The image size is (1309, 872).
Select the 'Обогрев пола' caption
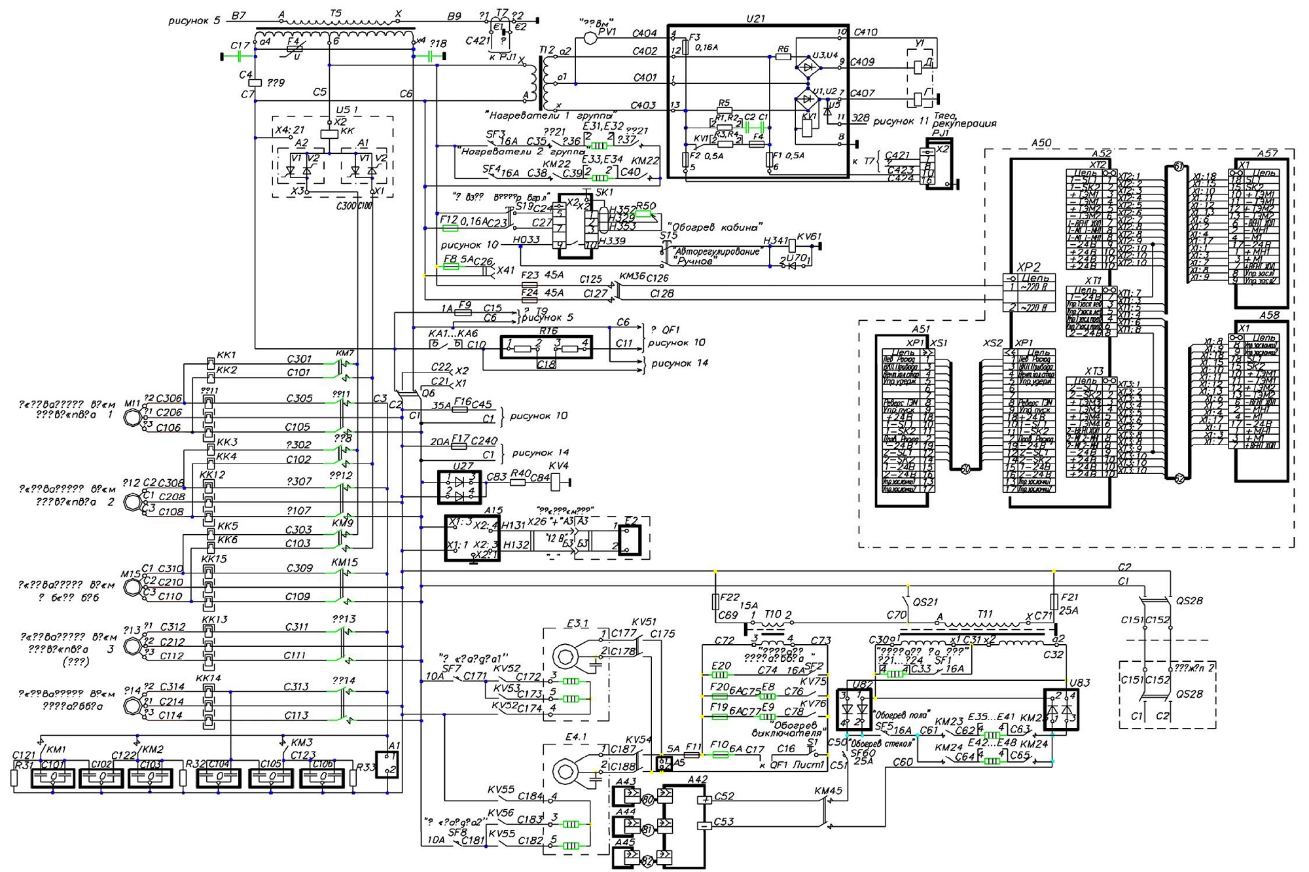pyautogui.click(x=903, y=714)
